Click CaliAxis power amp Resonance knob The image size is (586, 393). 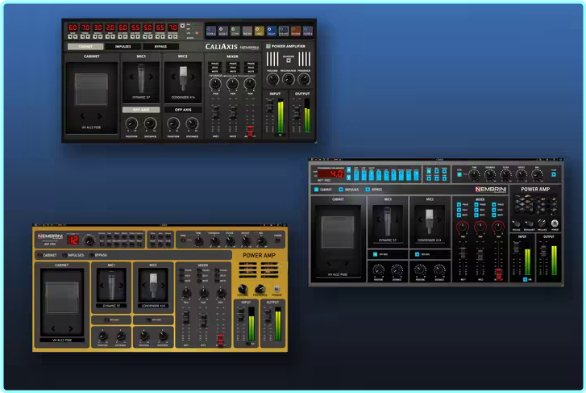tap(288, 79)
